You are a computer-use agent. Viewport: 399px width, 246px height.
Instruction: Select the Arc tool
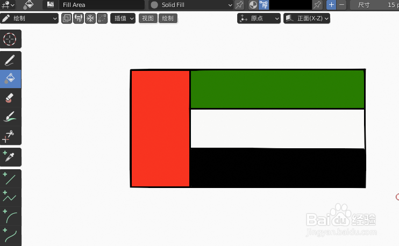(10, 216)
